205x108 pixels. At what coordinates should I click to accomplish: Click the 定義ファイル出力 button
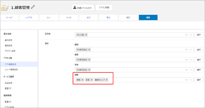point(83,7)
